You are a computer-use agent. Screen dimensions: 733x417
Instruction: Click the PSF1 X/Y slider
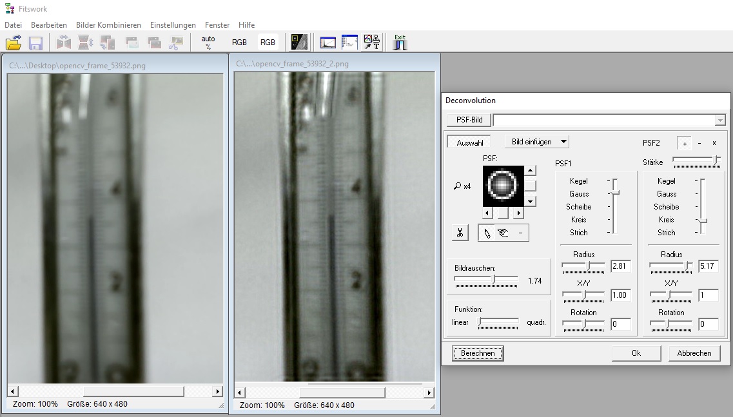coord(584,295)
